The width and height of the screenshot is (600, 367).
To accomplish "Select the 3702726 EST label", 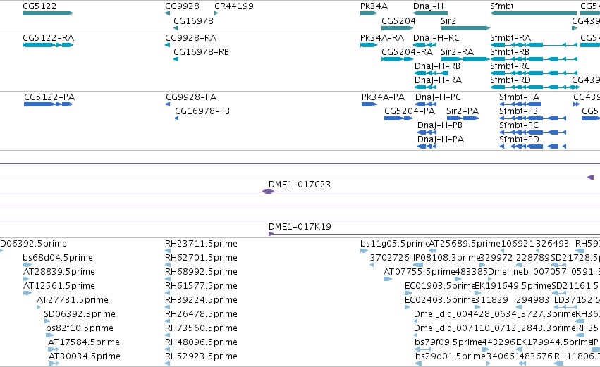I will click(389, 258).
